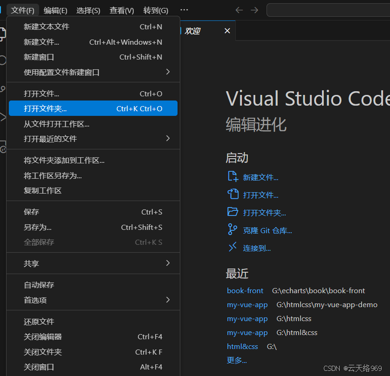Image resolution: width=390 pixels, height=376 pixels.
Task: Open my-vue-app located at G:\htmlcss
Action: (x=247, y=319)
